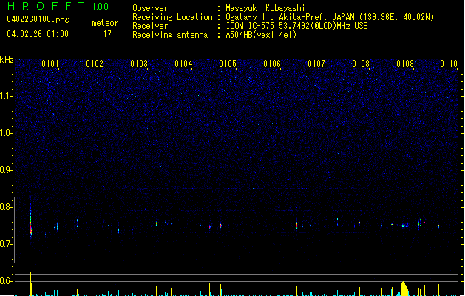This screenshot has height=296, width=465.
Task: Click the 0110 time marker
Action: 449,64
